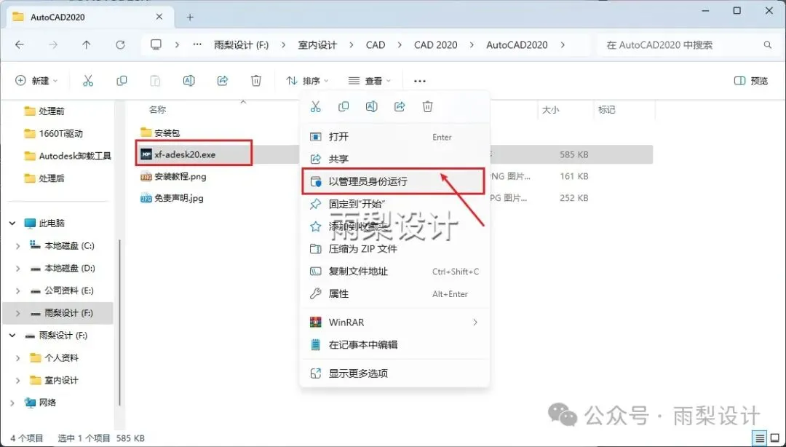Open 处理前 folder in sidebar
The height and width of the screenshot is (447, 786).
point(52,111)
